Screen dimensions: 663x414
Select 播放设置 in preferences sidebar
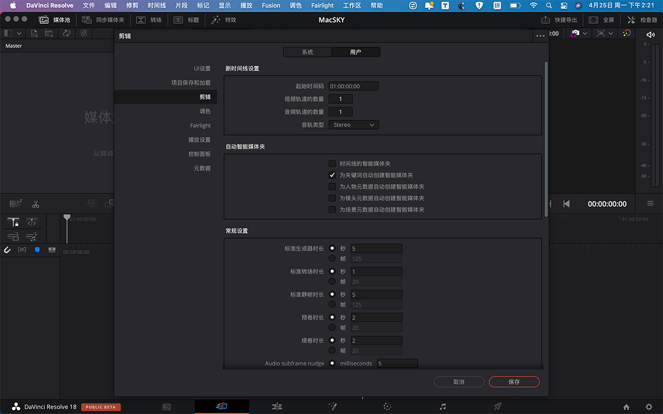tap(199, 140)
